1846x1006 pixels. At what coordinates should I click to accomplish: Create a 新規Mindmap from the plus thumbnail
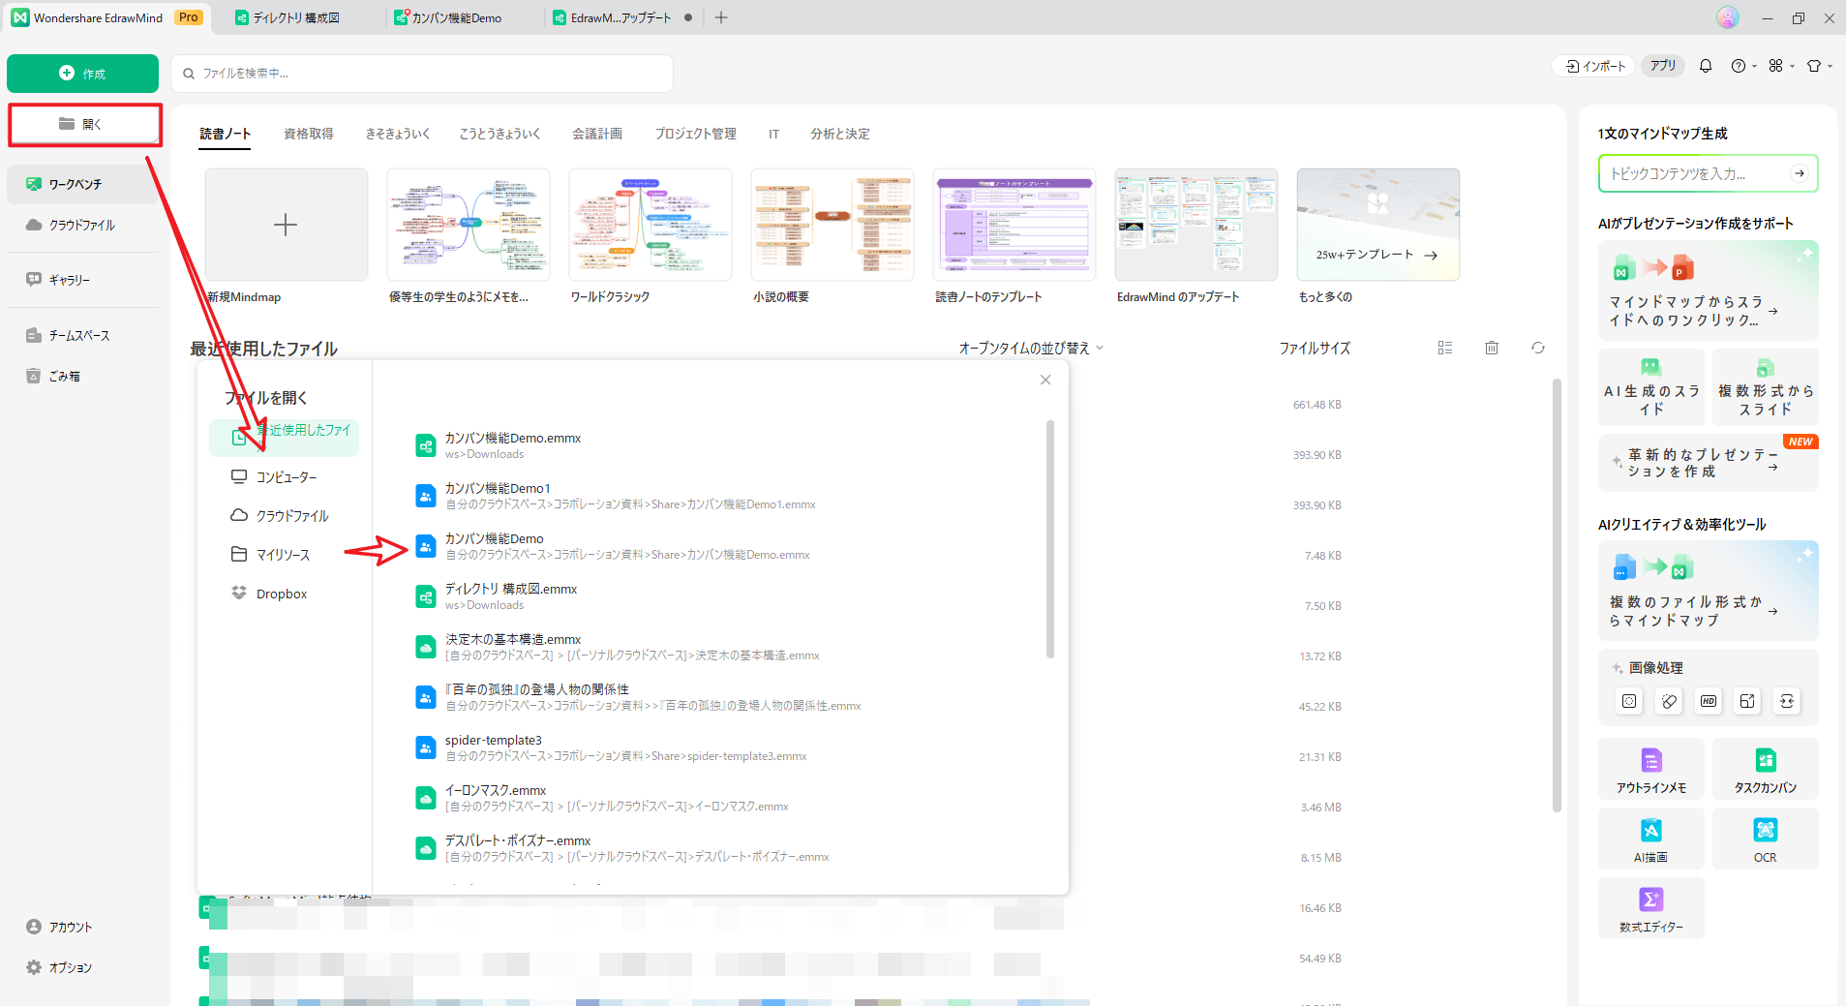point(286,225)
